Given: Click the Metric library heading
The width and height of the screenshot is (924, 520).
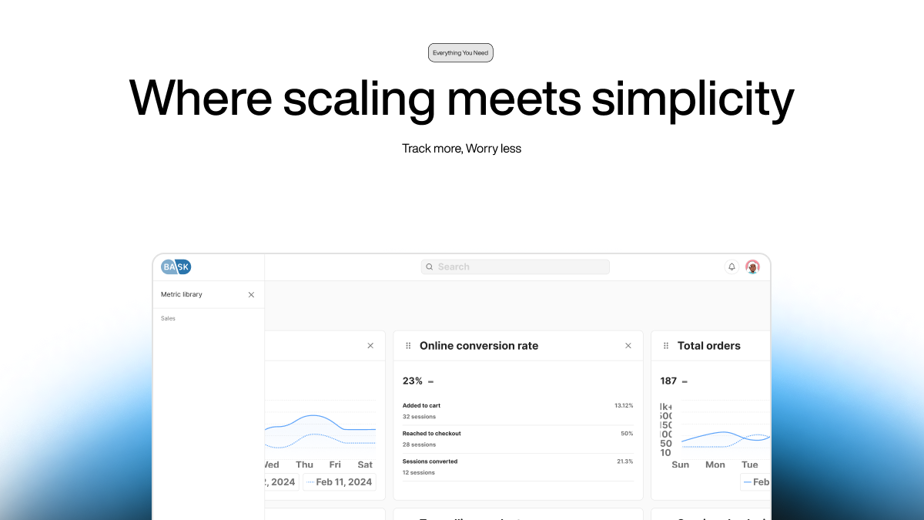Looking at the screenshot, I should point(182,294).
